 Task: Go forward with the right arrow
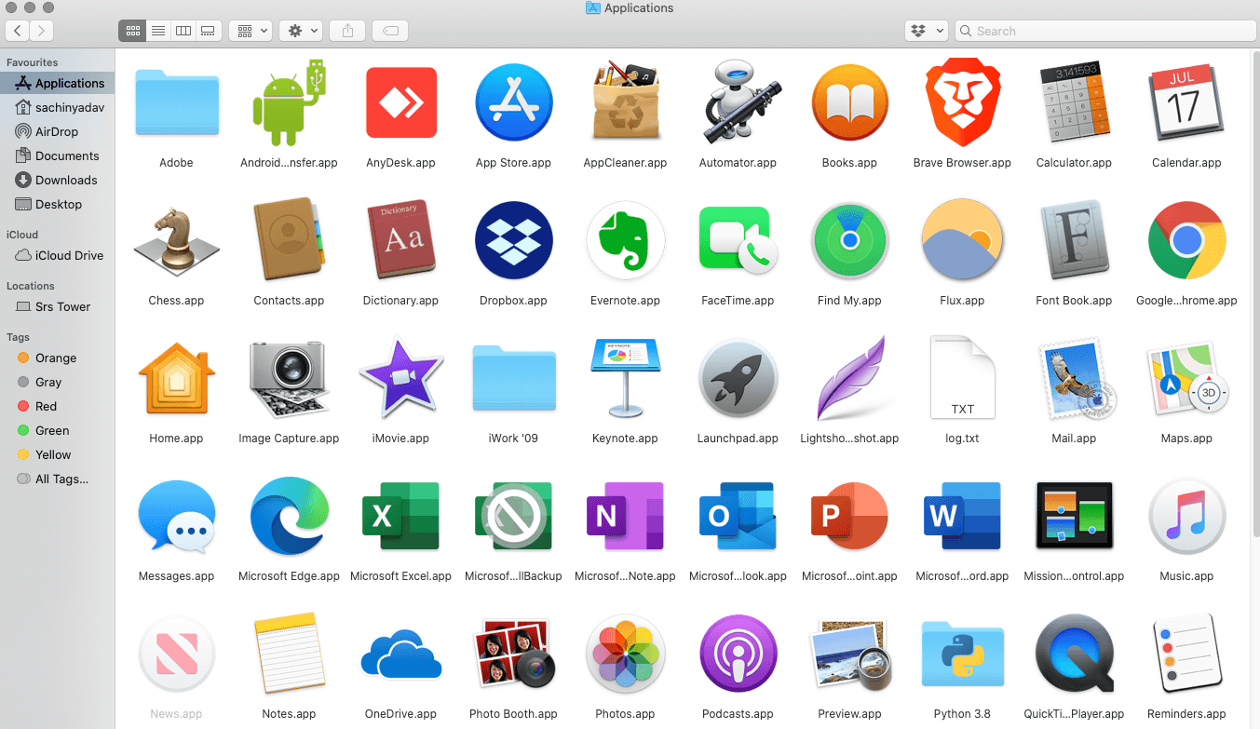point(42,31)
